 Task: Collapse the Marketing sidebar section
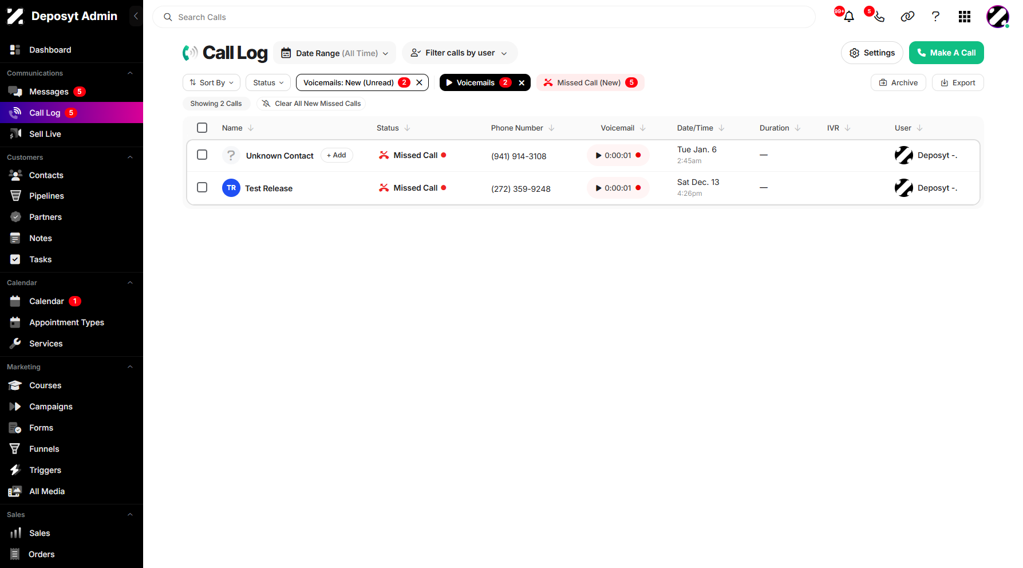[x=130, y=367]
